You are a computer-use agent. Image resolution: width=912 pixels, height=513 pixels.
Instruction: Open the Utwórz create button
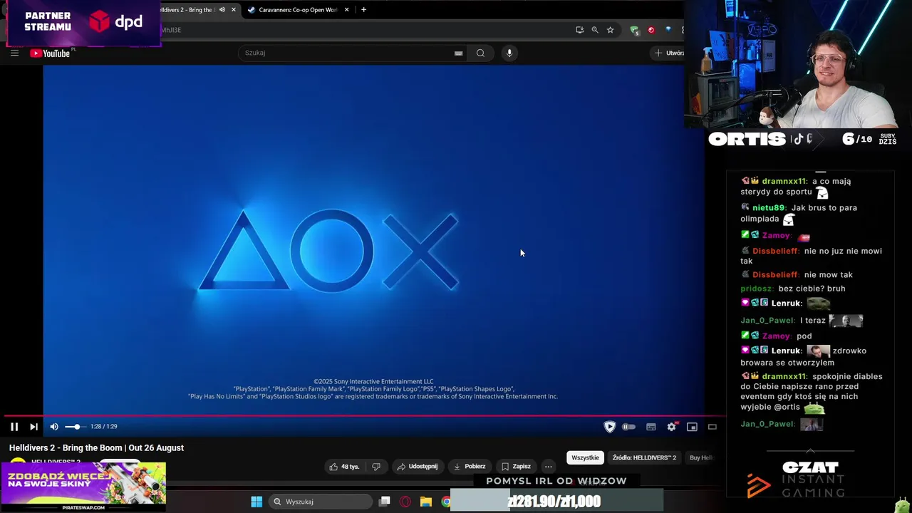(x=668, y=53)
